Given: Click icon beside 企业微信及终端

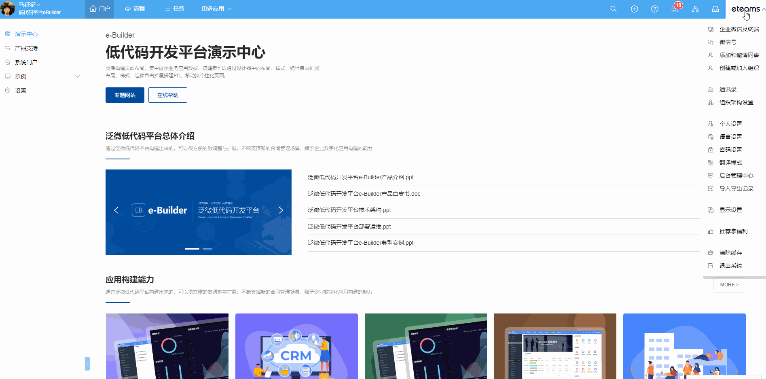Looking at the screenshot, I should click(711, 29).
